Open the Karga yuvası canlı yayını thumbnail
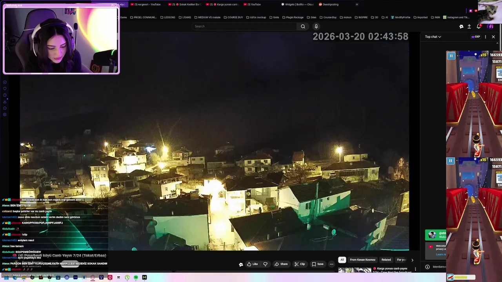Image resolution: width=502 pixels, height=282 pixels. tap(355, 270)
